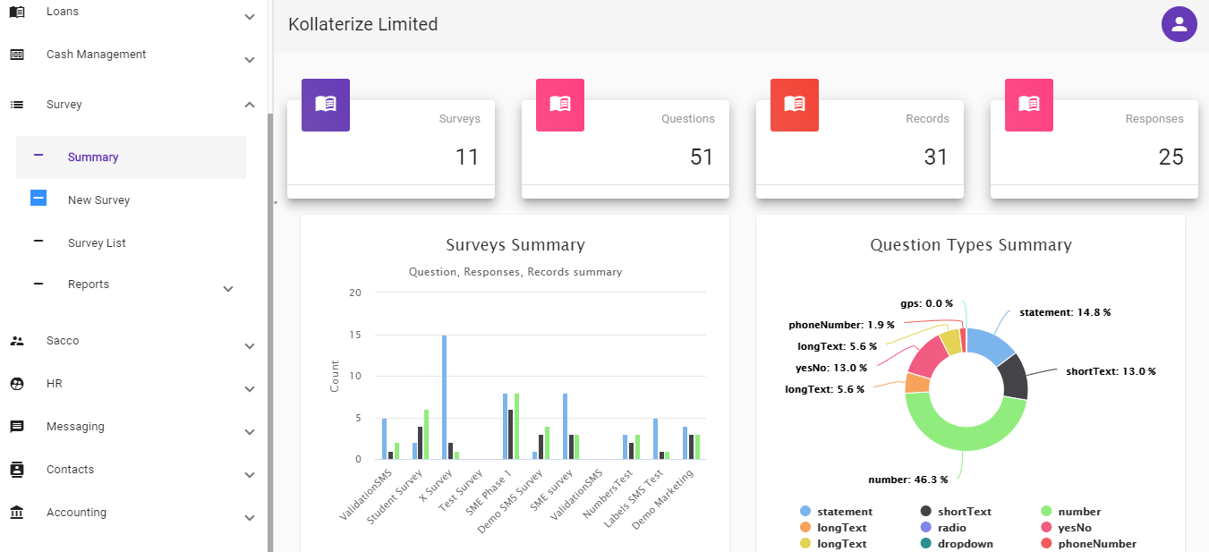Image resolution: width=1209 pixels, height=552 pixels.
Task: Select the Summary menu item
Action: point(131,157)
